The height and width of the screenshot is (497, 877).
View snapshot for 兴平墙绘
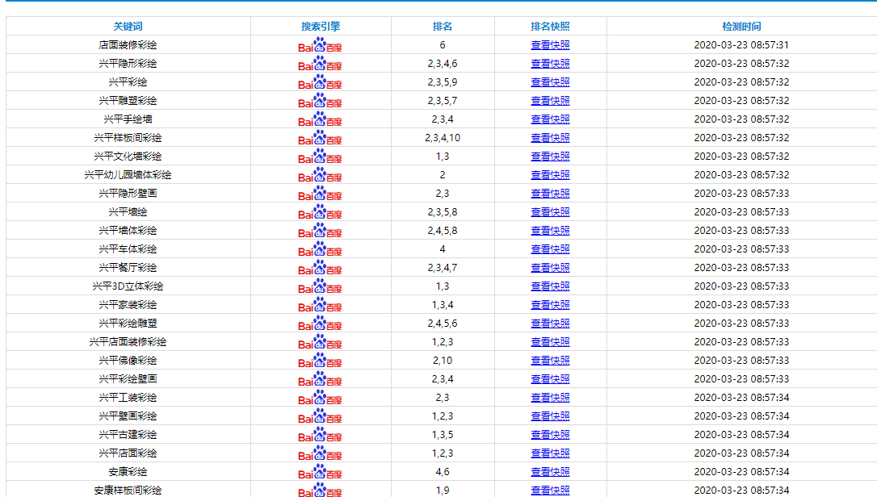[551, 212]
